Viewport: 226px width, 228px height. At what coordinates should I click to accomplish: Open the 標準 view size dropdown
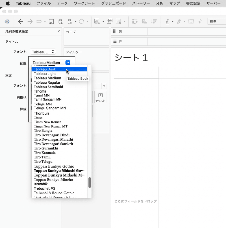click(x=217, y=21)
